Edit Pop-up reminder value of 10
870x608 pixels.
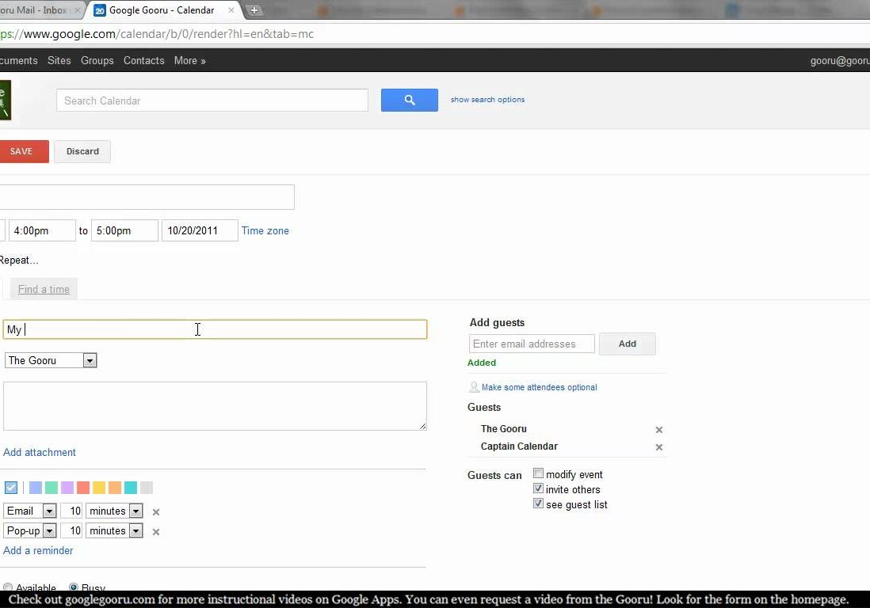click(x=71, y=531)
